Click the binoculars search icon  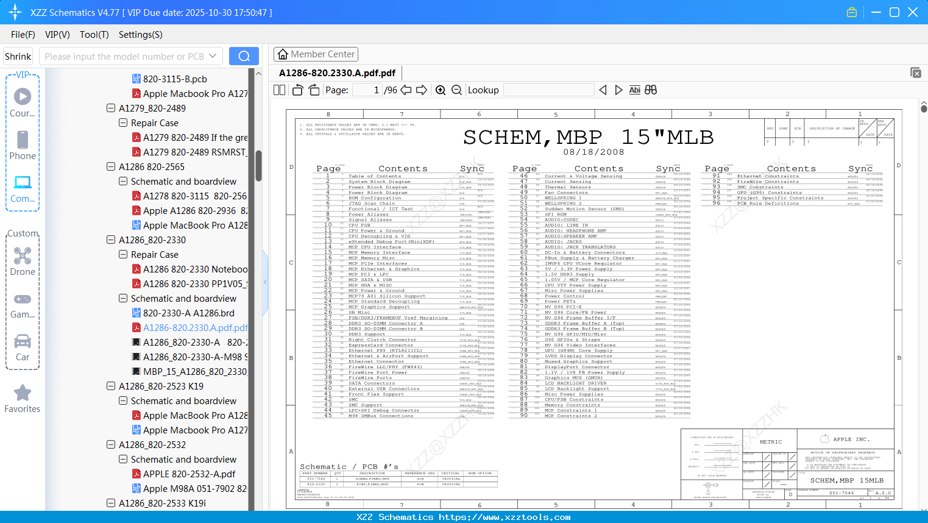[651, 90]
